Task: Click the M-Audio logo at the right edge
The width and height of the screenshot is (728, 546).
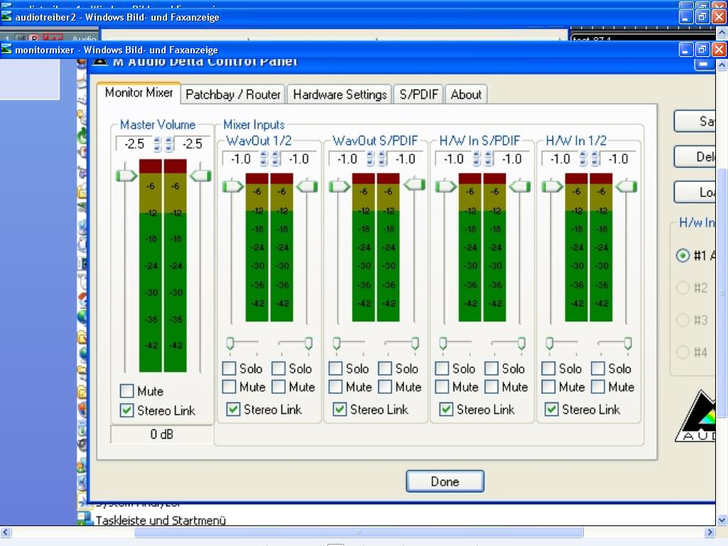Action: tap(697, 417)
